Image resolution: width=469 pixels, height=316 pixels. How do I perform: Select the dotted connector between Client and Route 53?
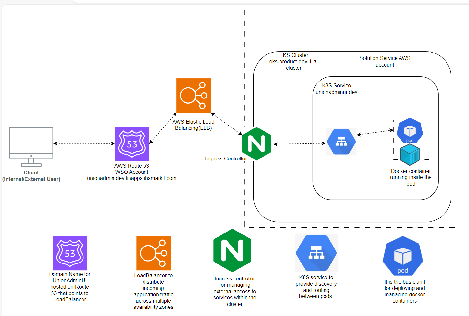coord(84,143)
